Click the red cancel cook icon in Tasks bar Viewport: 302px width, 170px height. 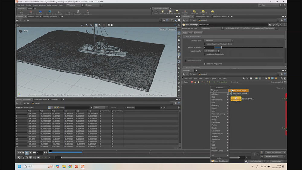pyautogui.click(x=192, y=82)
